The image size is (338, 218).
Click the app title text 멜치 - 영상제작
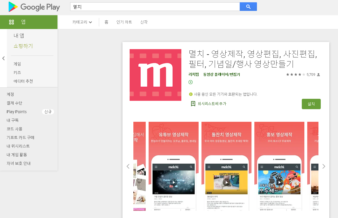[x=253, y=59]
